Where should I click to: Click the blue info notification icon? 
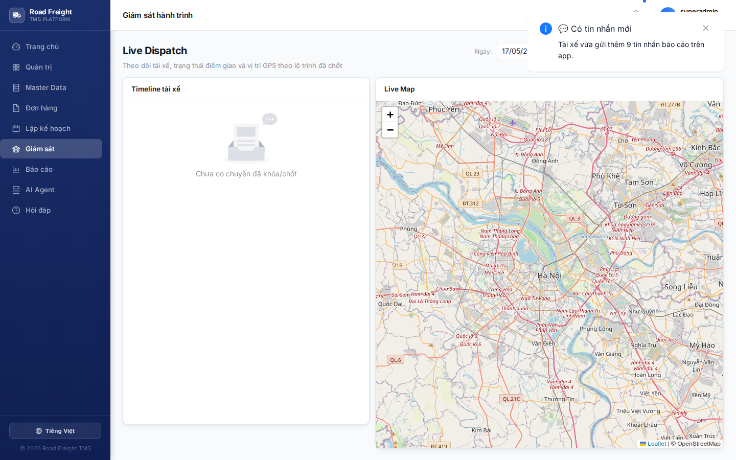coord(546,29)
